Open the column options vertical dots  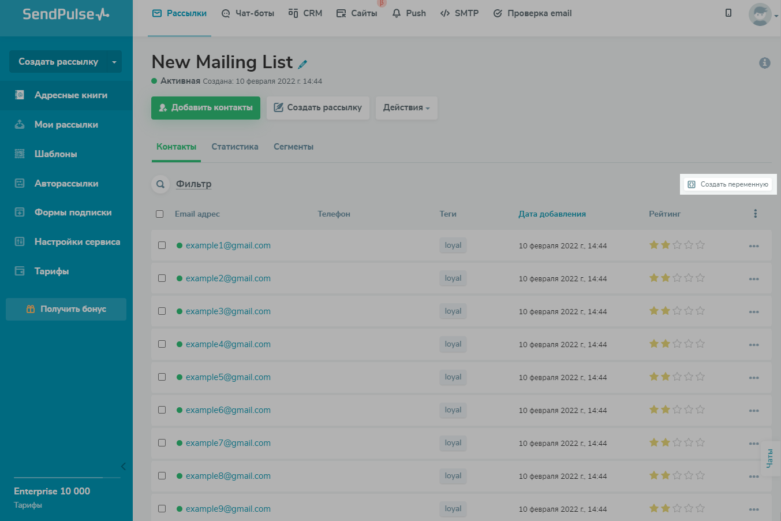click(x=755, y=214)
